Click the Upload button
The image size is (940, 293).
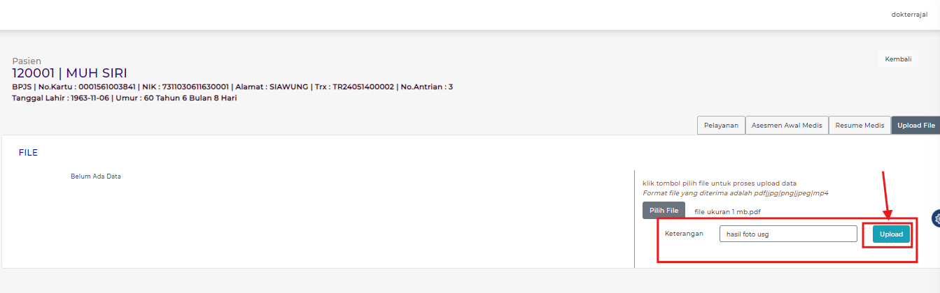click(x=891, y=234)
